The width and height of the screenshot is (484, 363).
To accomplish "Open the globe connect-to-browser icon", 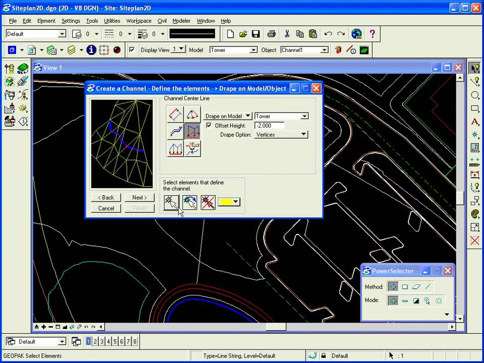I will click(356, 34).
